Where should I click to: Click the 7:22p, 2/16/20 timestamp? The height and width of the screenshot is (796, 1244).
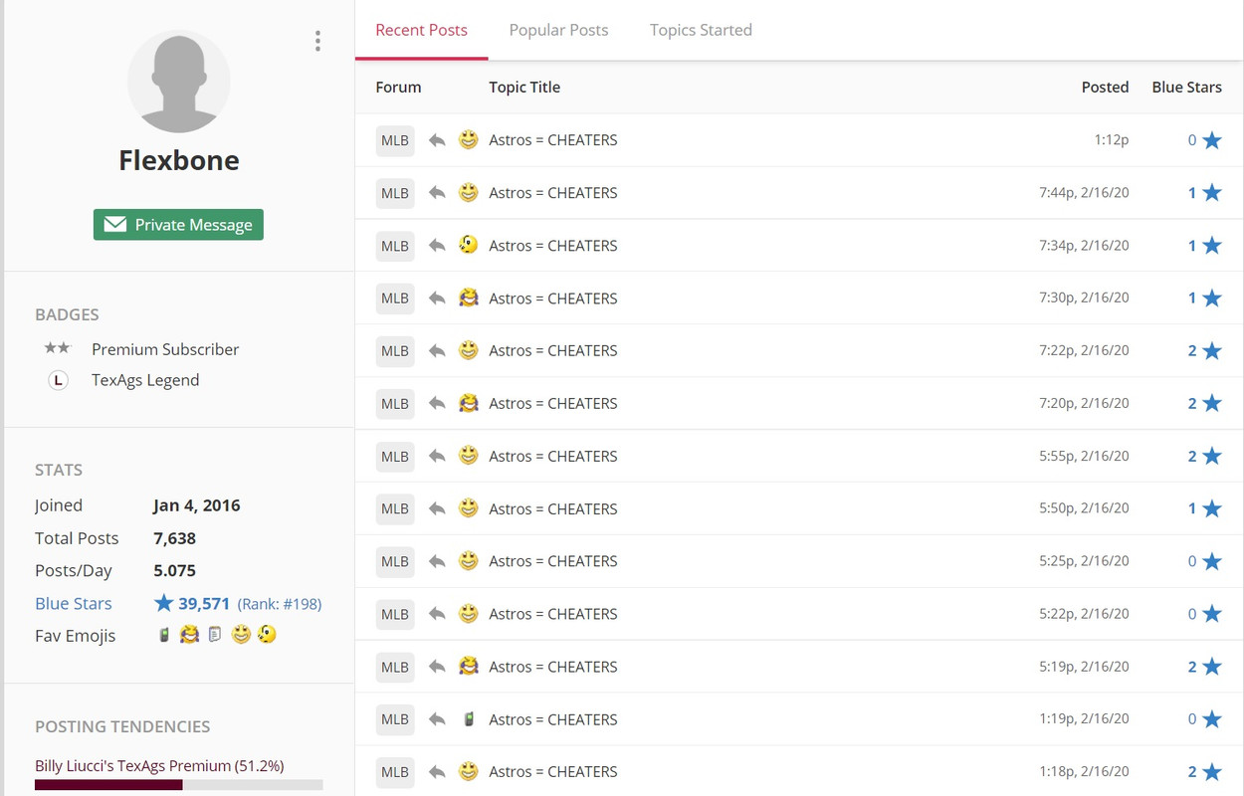coord(1084,350)
